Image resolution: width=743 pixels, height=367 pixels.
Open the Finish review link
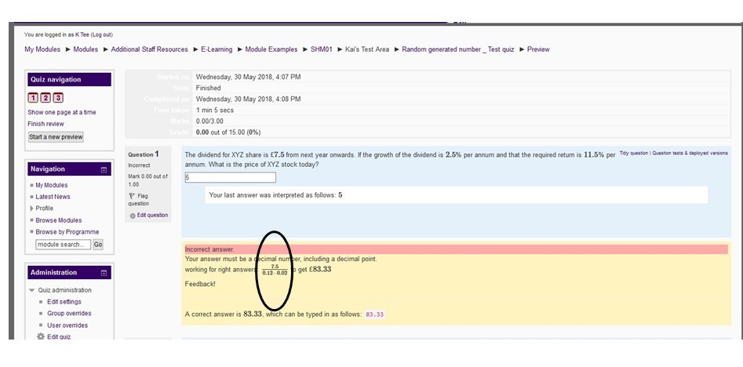tap(46, 124)
